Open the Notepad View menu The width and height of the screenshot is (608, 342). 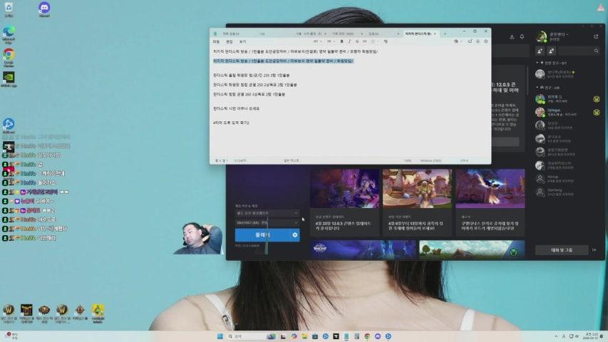point(242,41)
